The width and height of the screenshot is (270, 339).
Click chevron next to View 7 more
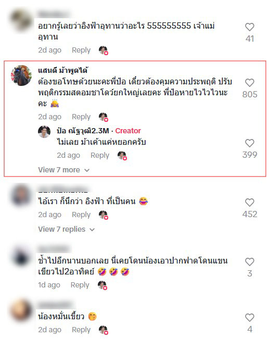pyautogui.click(x=87, y=170)
